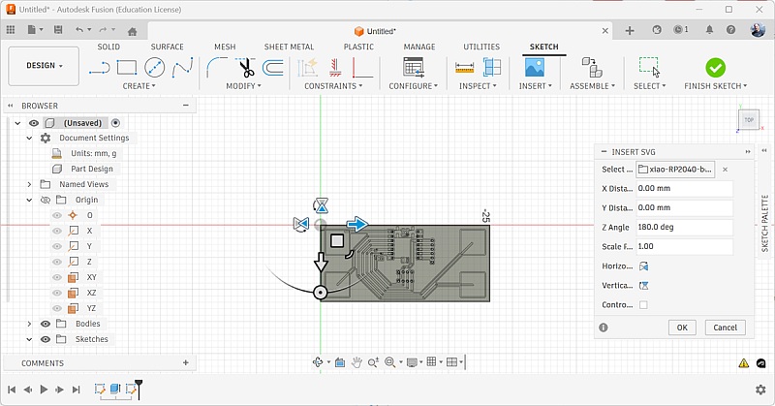Choose the Fillet modify tool
The height and width of the screenshot is (406, 775).
216,67
